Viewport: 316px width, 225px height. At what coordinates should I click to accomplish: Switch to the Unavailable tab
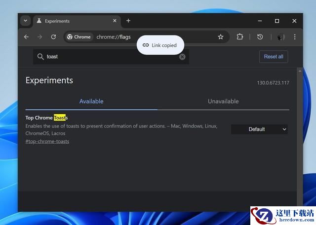tap(223, 101)
